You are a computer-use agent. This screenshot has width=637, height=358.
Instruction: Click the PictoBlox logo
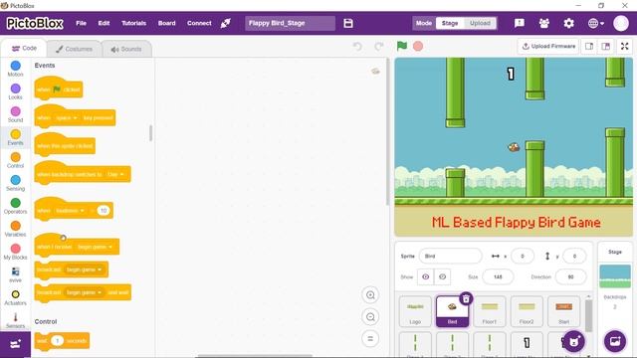click(x=35, y=23)
